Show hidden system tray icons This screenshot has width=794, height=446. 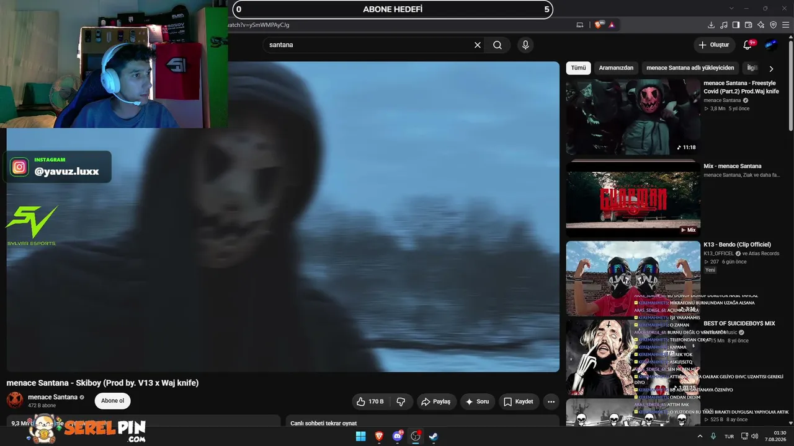700,436
